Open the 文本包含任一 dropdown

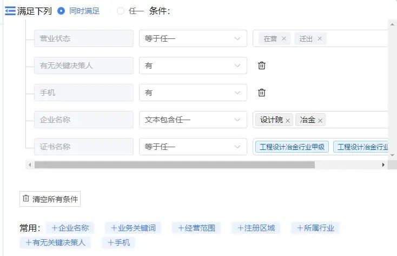click(193, 120)
